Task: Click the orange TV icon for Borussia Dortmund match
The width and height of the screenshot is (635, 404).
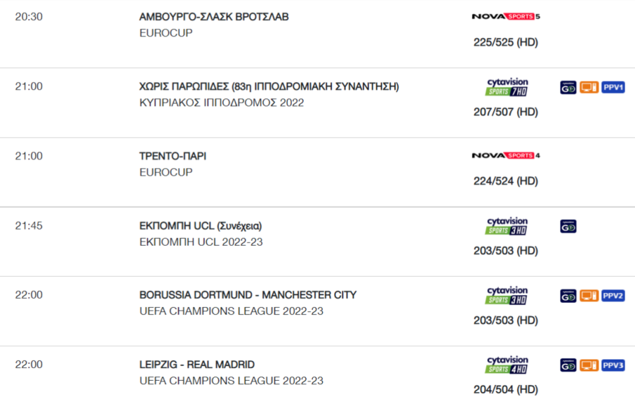Action: 589,296
